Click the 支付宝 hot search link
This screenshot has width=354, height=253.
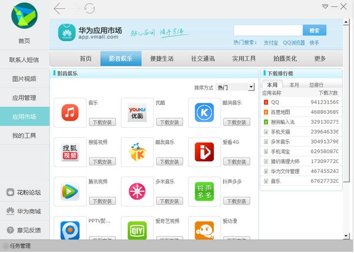point(271,42)
